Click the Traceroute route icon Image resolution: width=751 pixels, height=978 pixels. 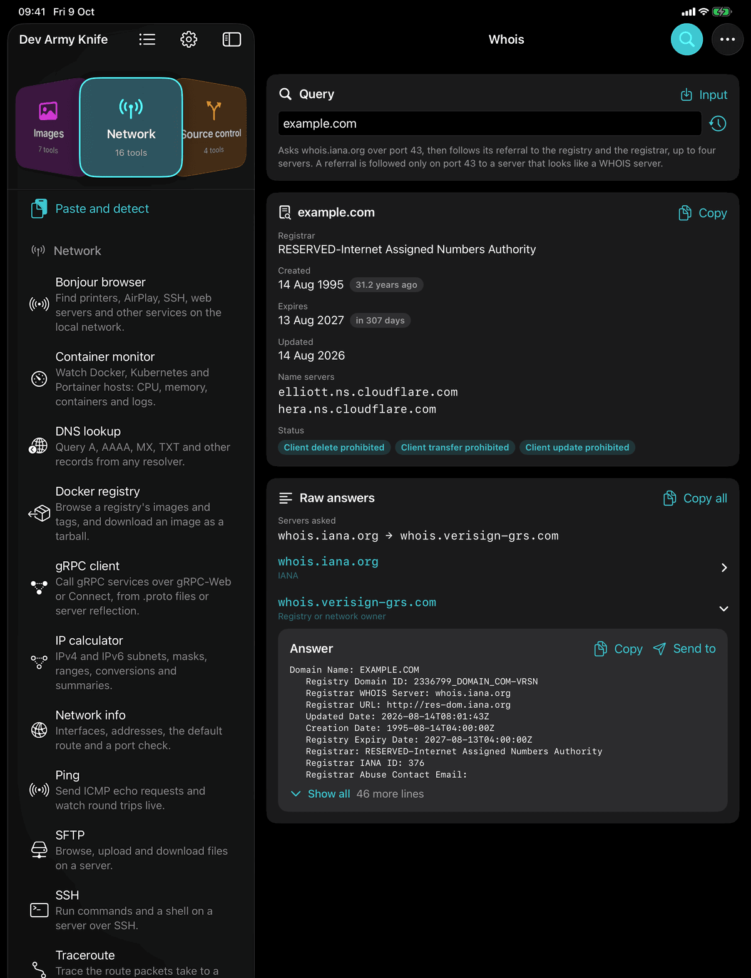tap(39, 969)
